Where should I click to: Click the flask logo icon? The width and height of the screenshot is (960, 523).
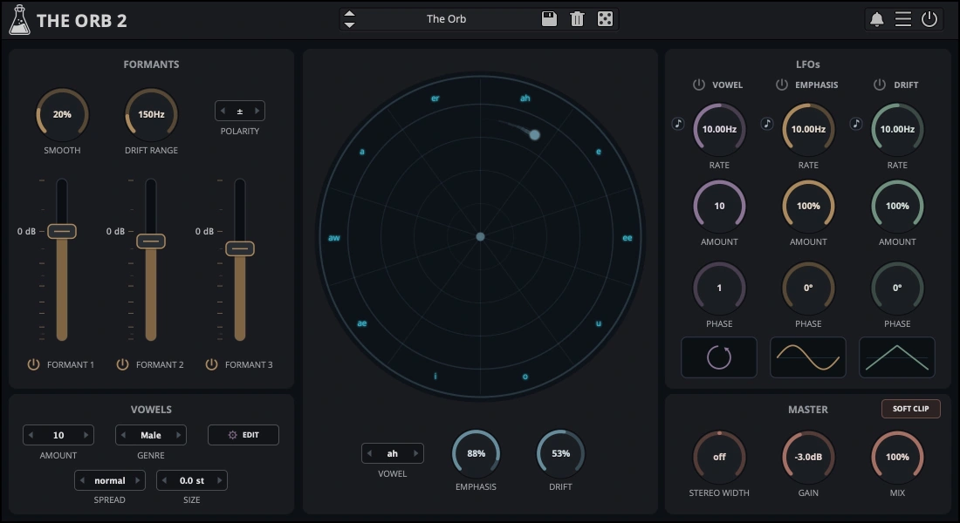point(19,19)
